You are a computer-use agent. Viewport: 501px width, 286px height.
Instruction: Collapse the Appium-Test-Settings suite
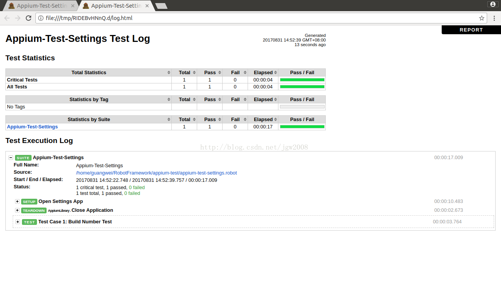click(x=11, y=158)
